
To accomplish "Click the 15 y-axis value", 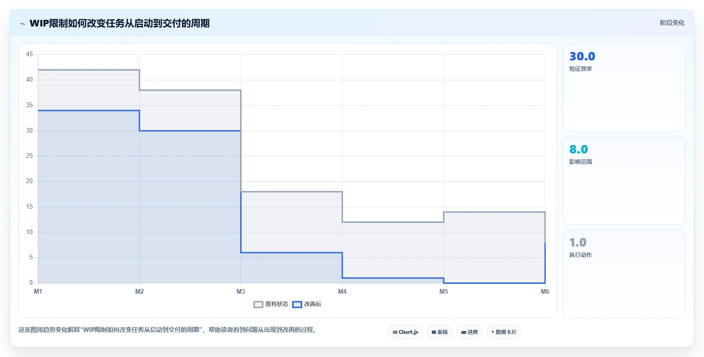I will pyautogui.click(x=29, y=207).
